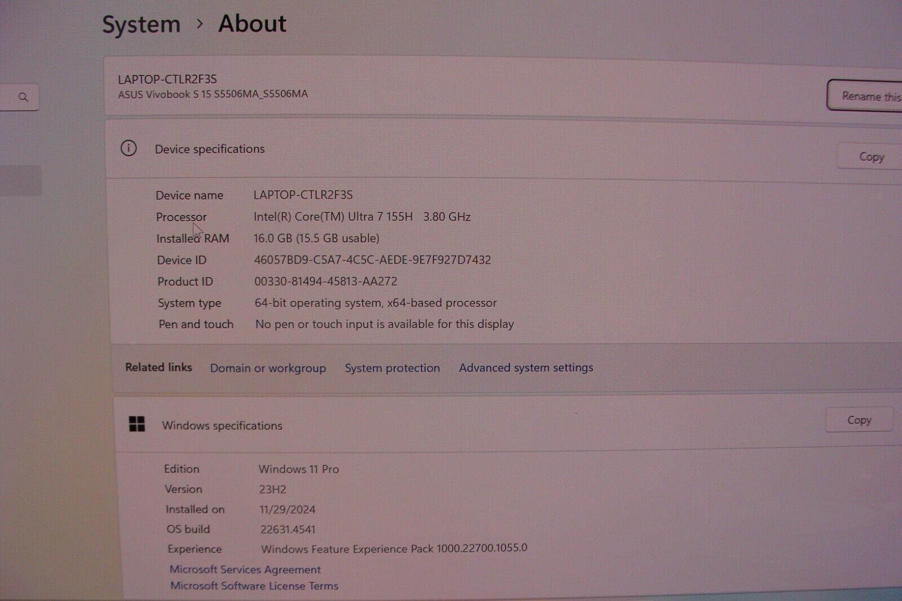Go back to System in breadcrumb

[141, 25]
